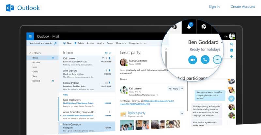Click the Archive toolbar button
Image resolution: width=261 pixels, height=135 pixels.
[90, 43]
